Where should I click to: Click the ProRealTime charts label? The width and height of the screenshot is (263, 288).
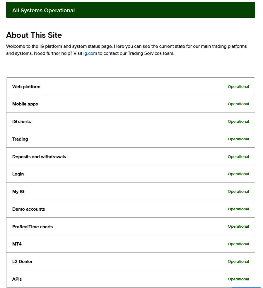coord(33,227)
